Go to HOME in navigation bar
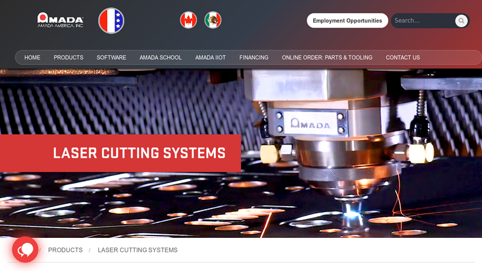The image size is (482, 271). (x=33, y=57)
